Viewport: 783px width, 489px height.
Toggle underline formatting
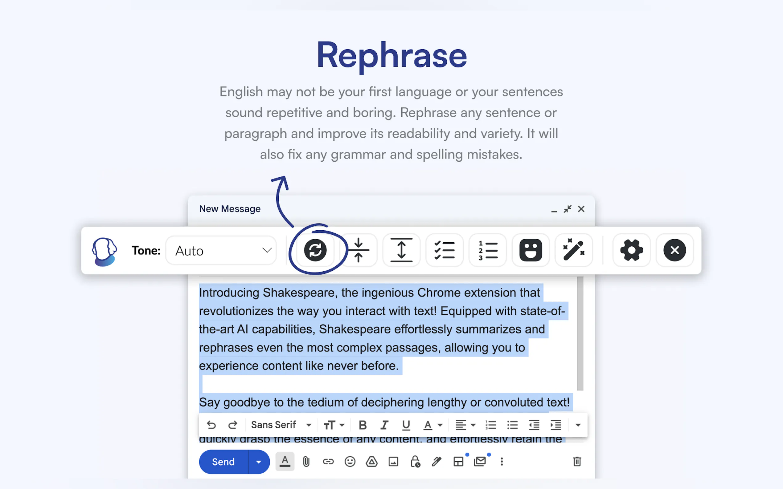[406, 425]
